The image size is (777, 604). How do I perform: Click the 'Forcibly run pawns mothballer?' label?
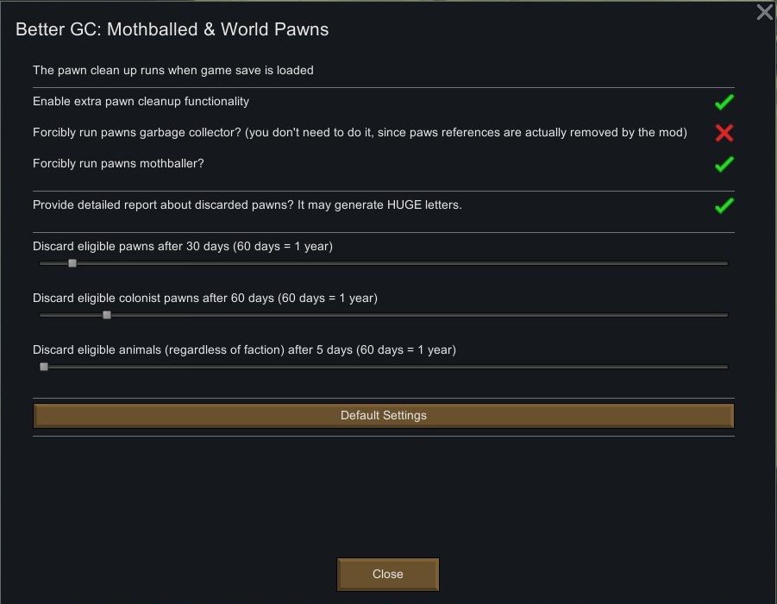(x=118, y=164)
